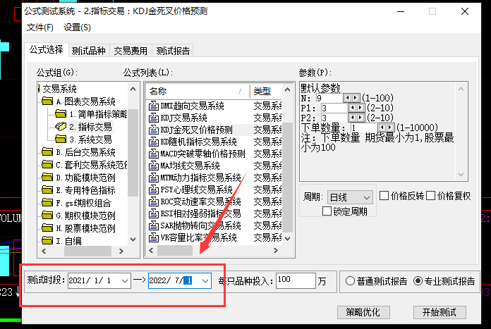Select 3.系统交易 tree item
491x329 pixels.
pos(90,139)
